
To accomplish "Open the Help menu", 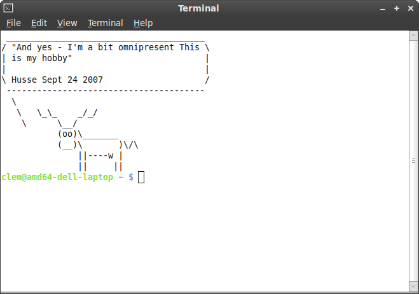I will coord(143,23).
